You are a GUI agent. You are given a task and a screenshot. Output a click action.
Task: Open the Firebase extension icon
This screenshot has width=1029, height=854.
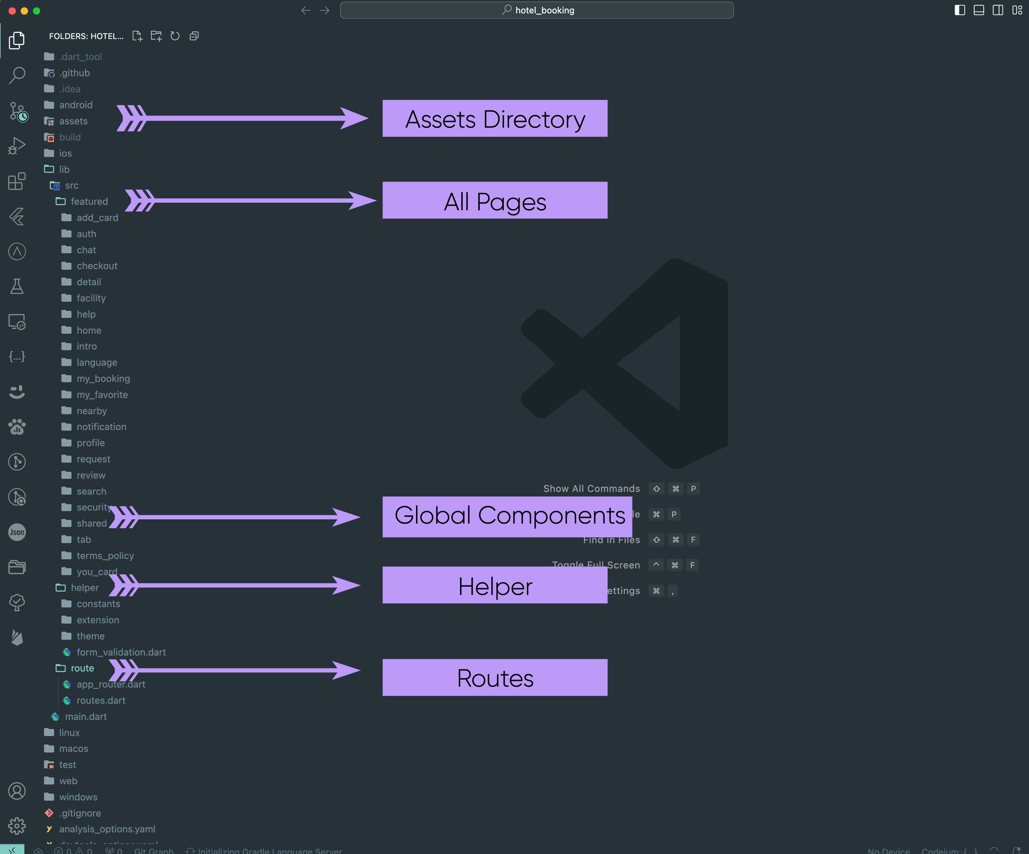pos(17,637)
